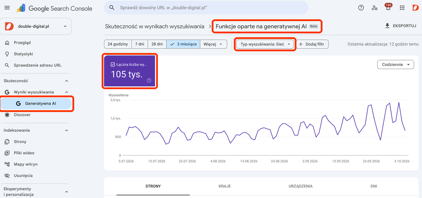Open notifications bell with 186 badge
The width and height of the screenshot is (422, 198).
pyautogui.click(x=388, y=7)
